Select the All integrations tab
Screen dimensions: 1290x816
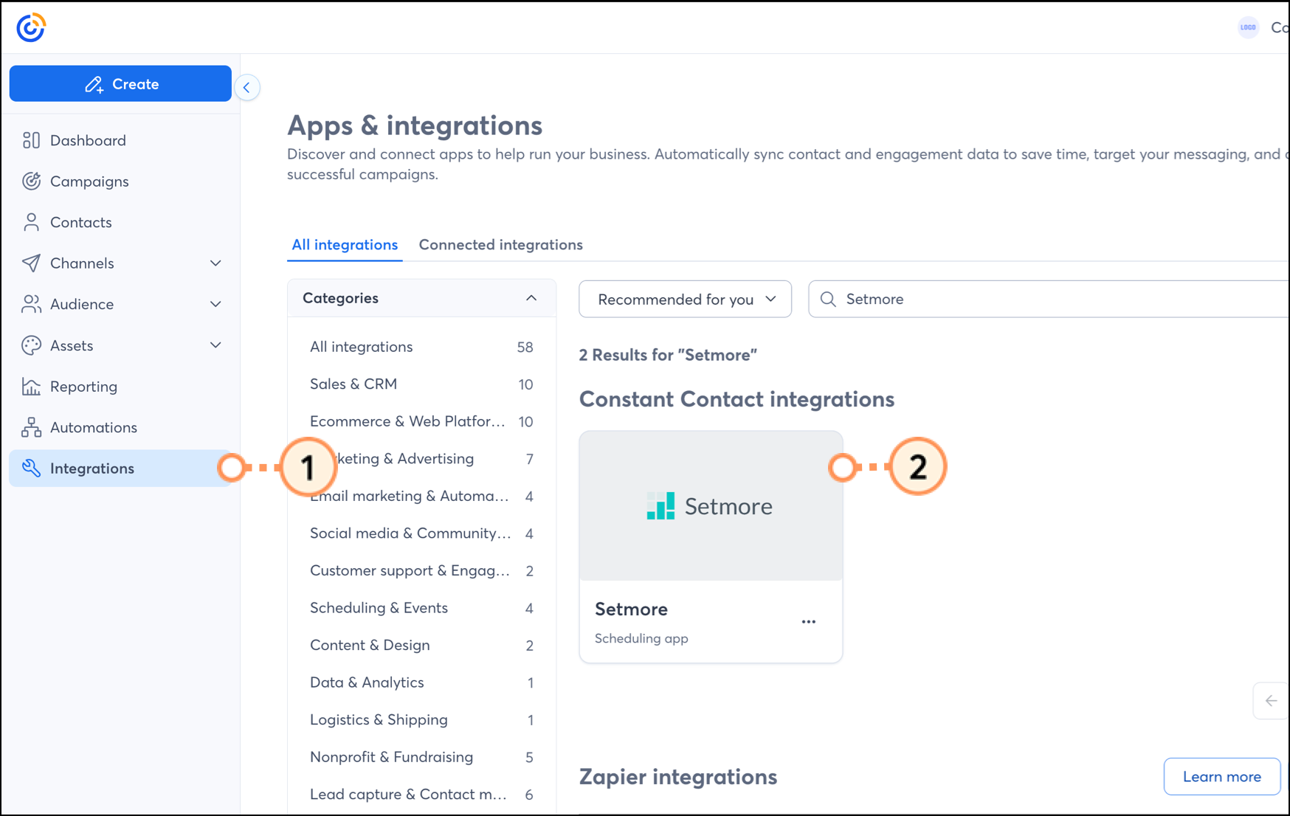tap(345, 245)
